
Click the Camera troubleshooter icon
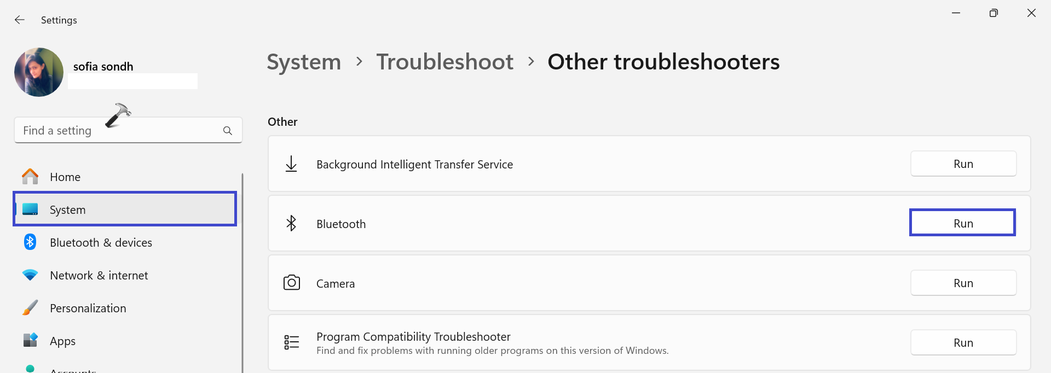(x=292, y=283)
